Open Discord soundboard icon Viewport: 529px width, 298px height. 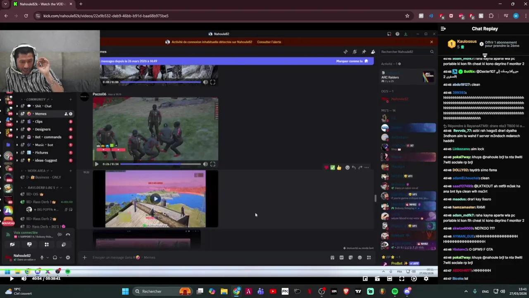[64, 245]
